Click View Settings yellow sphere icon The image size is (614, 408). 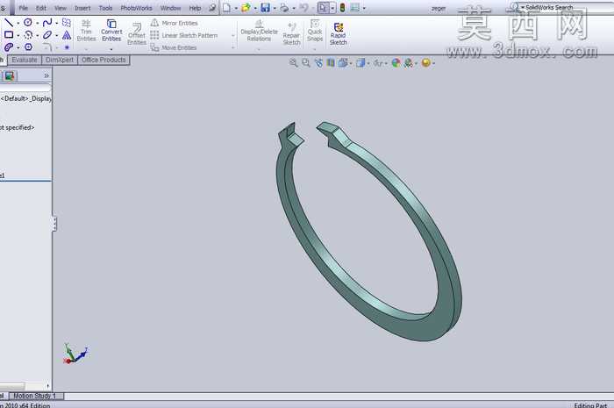(426, 62)
